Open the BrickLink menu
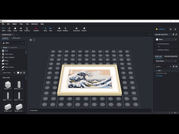 pyautogui.click(x=34, y=24)
